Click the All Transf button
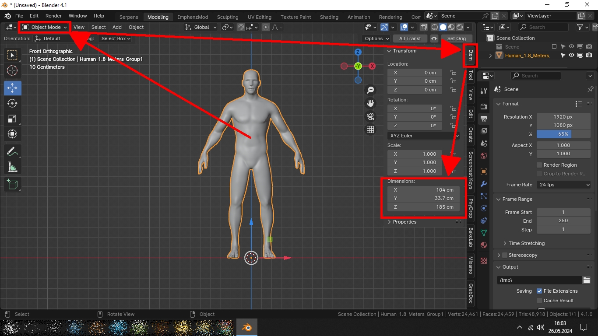This screenshot has height=336, width=598. 410,38
